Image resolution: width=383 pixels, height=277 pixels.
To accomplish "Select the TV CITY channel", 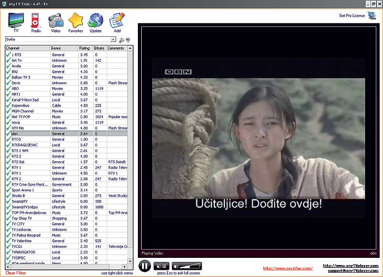I will tap(66, 224).
